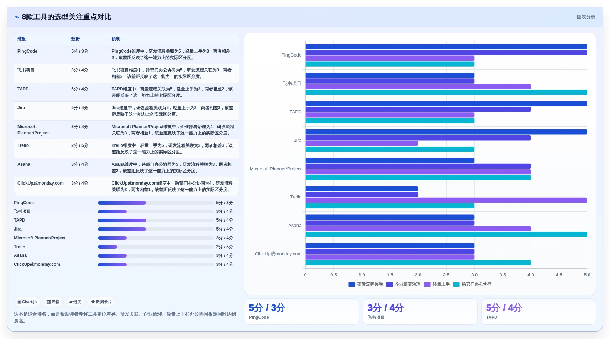Click Microsoft Planner/Project chart axis label
The width and height of the screenshot is (610, 339).
click(x=275, y=169)
